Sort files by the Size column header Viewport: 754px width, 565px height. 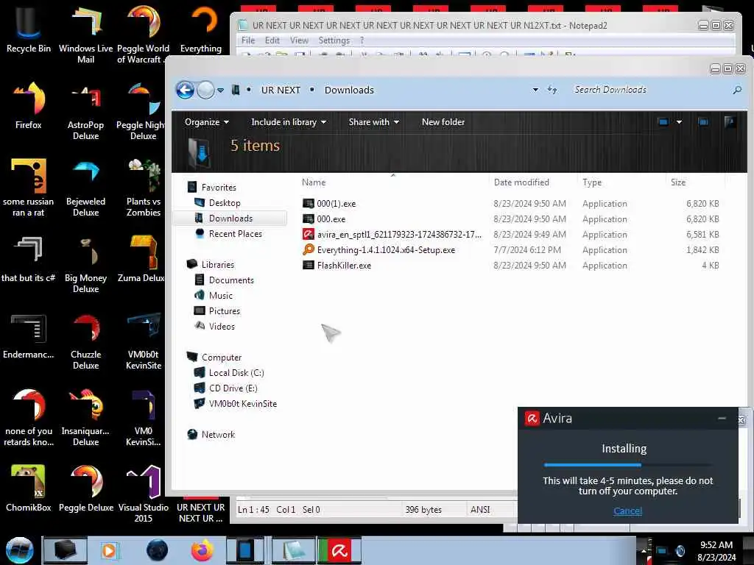point(678,182)
